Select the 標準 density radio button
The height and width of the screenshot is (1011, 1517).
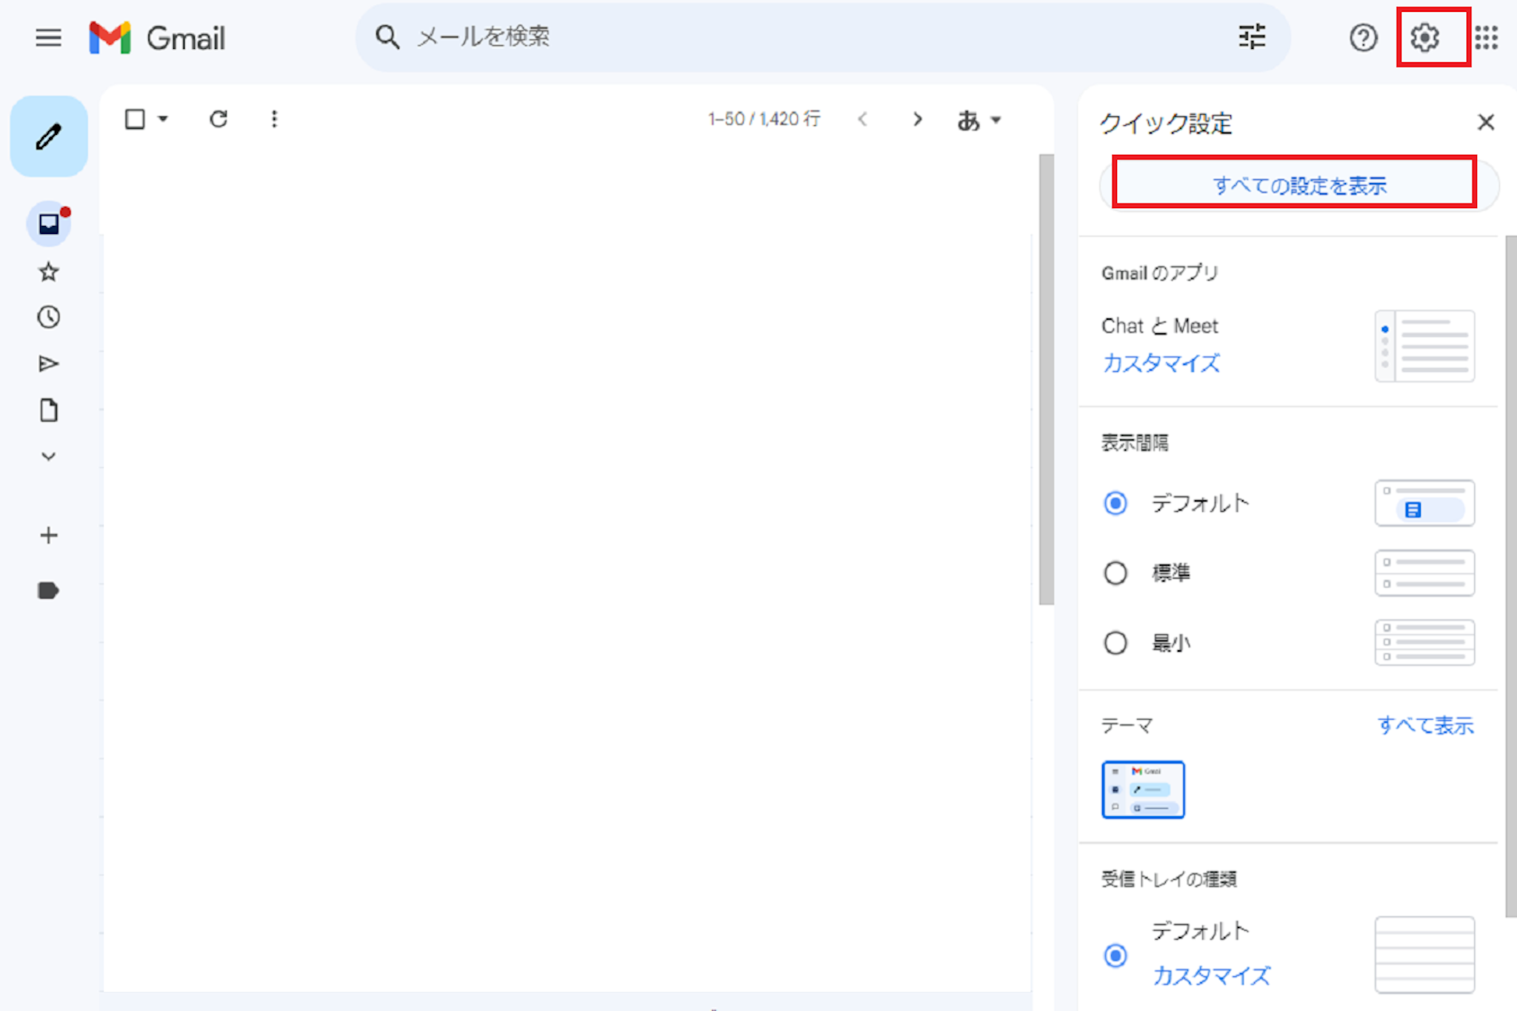click(x=1116, y=573)
